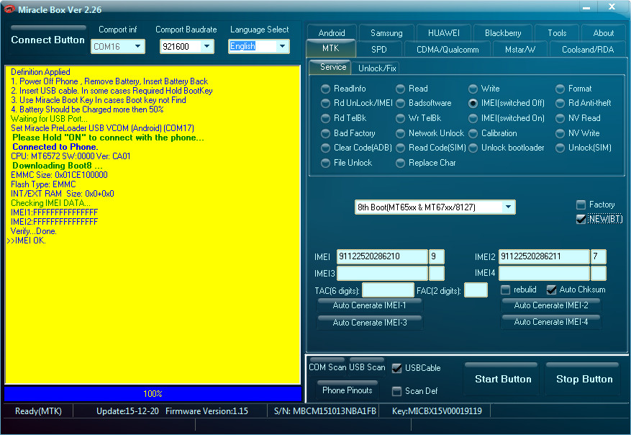Image resolution: width=631 pixels, height=435 pixels.
Task: Click Auto Cenerate IMEI-1 button
Action: (369, 305)
